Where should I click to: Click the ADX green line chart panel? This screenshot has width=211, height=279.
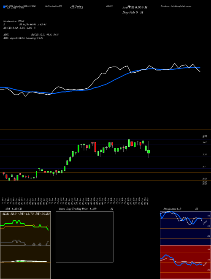click(25, 228)
